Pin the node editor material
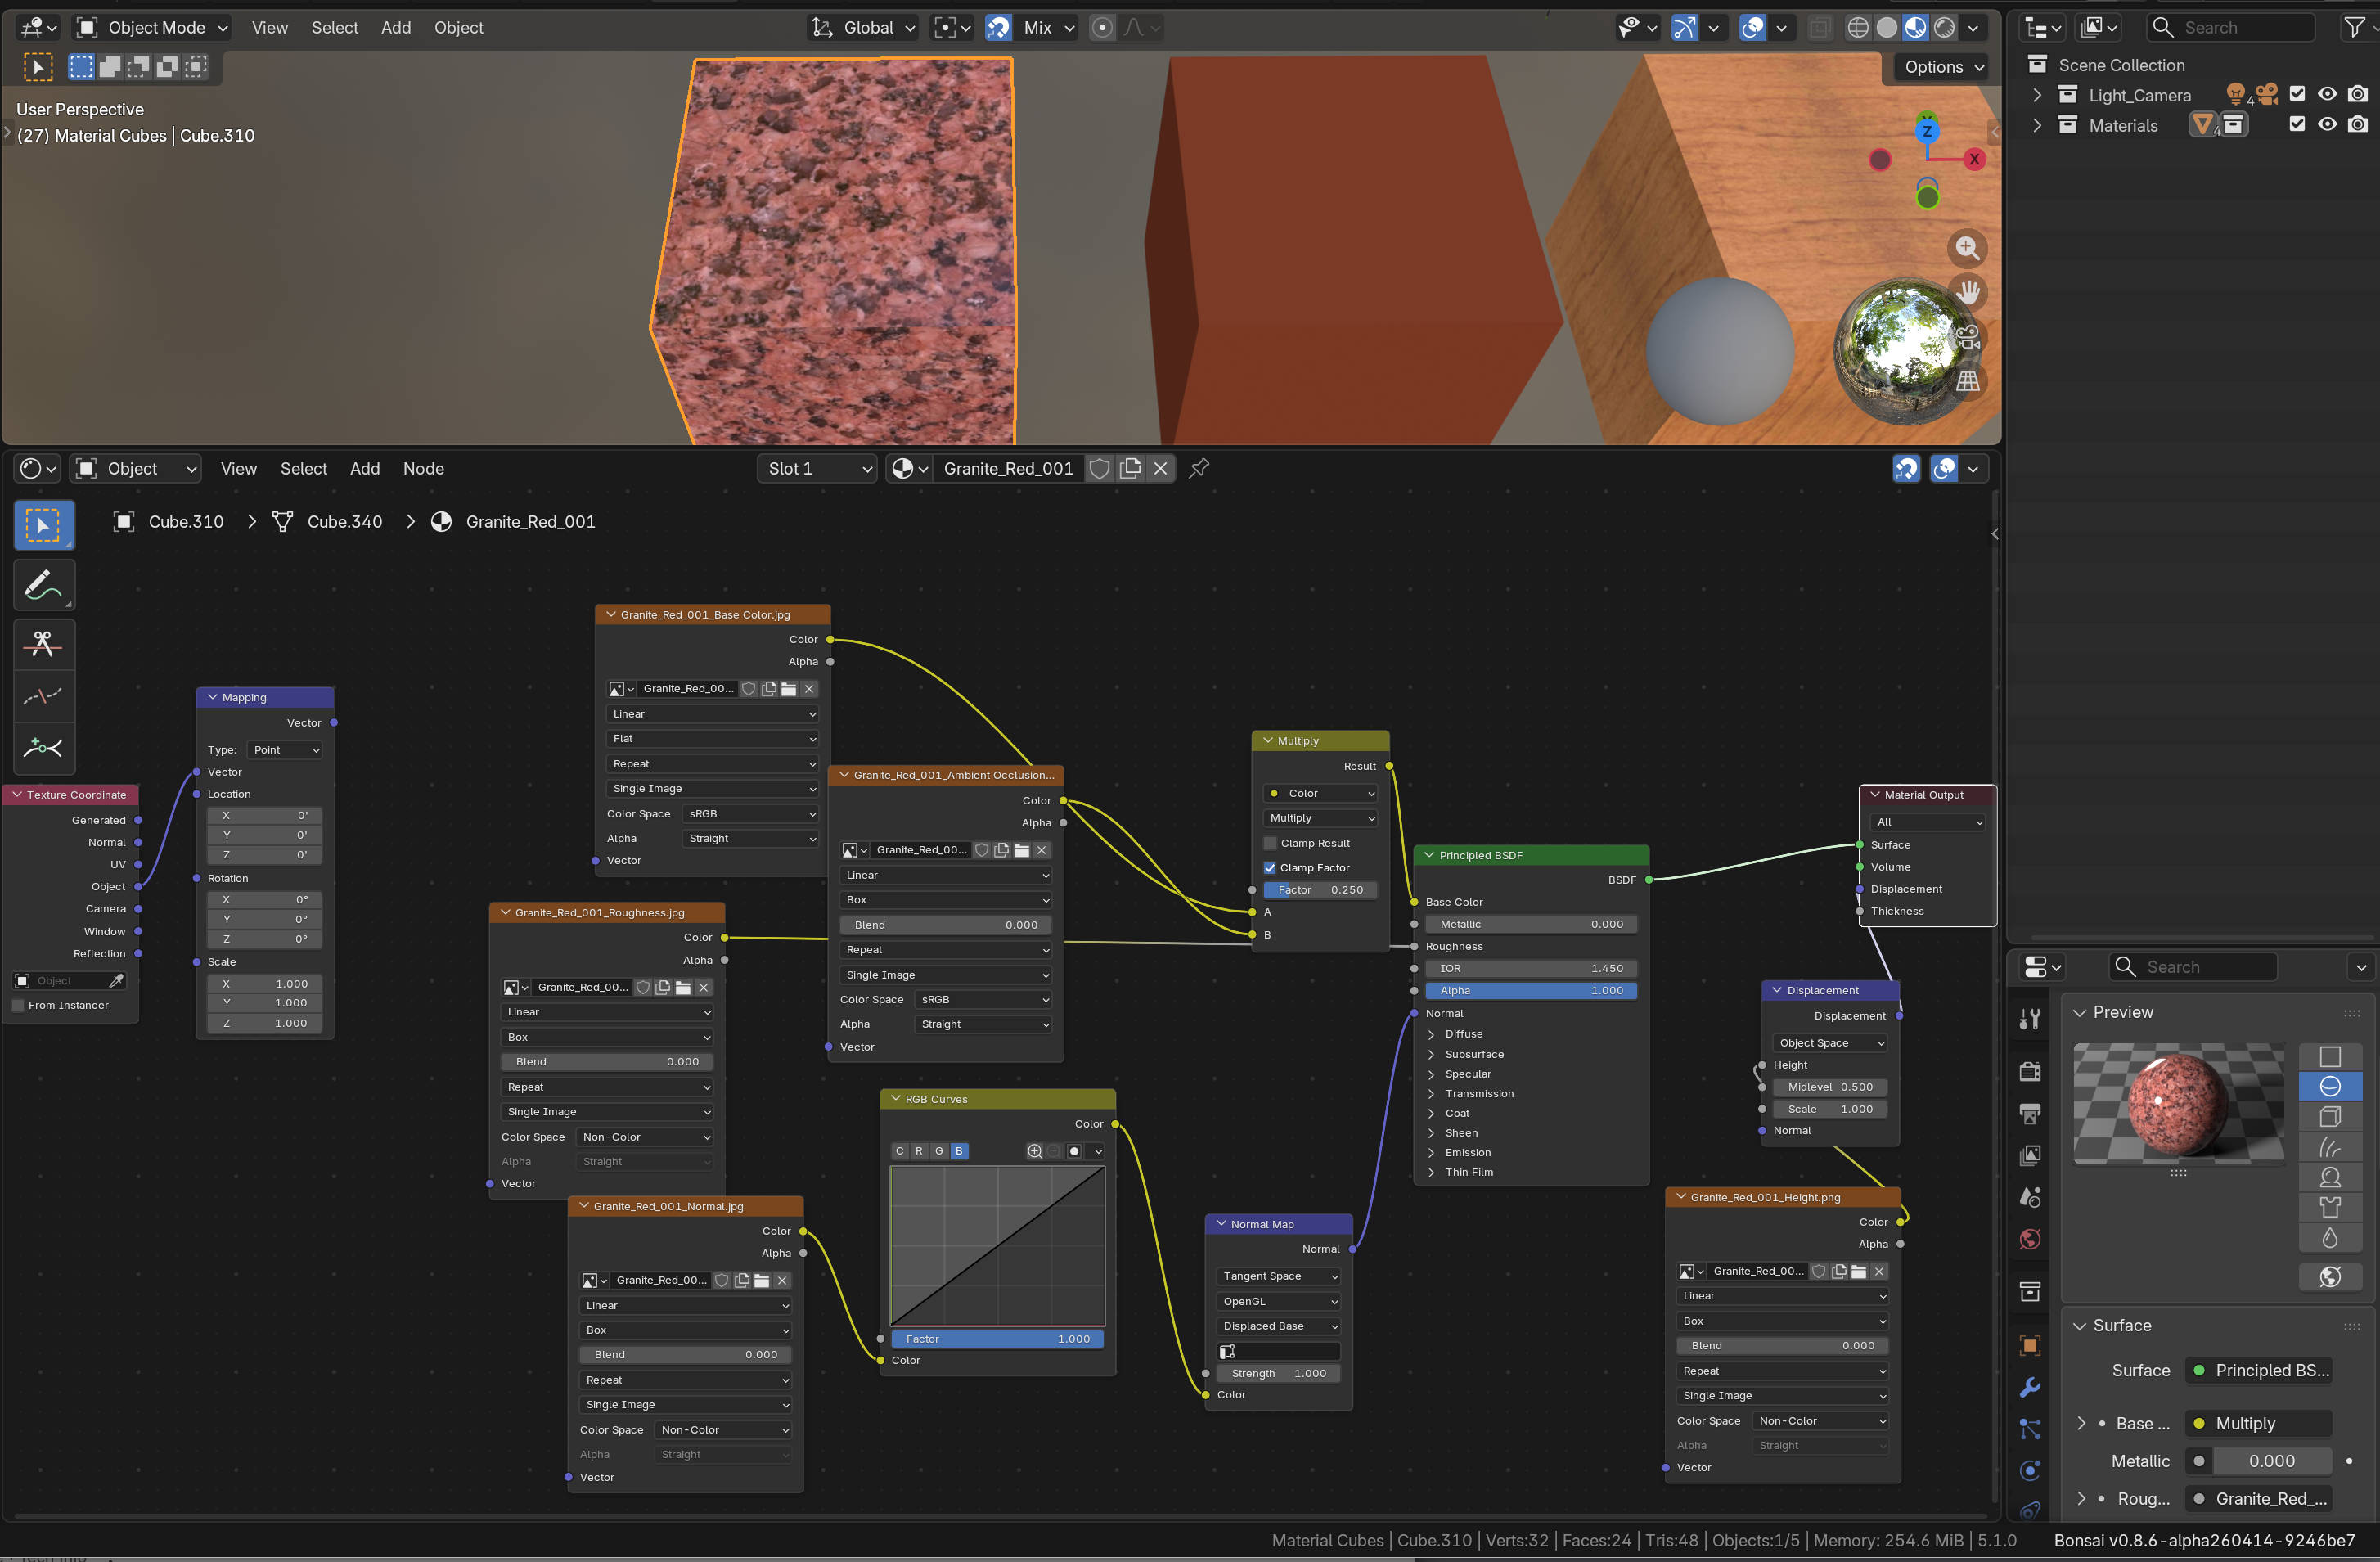Viewport: 2380px width, 1562px height. coord(1199,468)
